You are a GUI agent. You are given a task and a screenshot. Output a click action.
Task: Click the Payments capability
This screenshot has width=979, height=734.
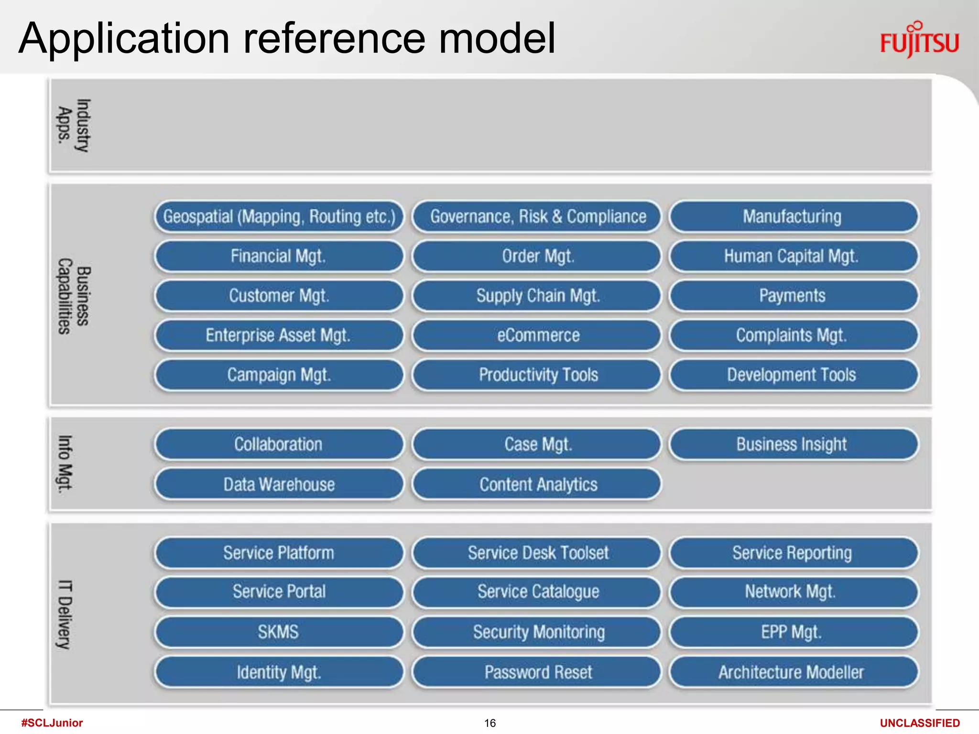click(x=794, y=296)
